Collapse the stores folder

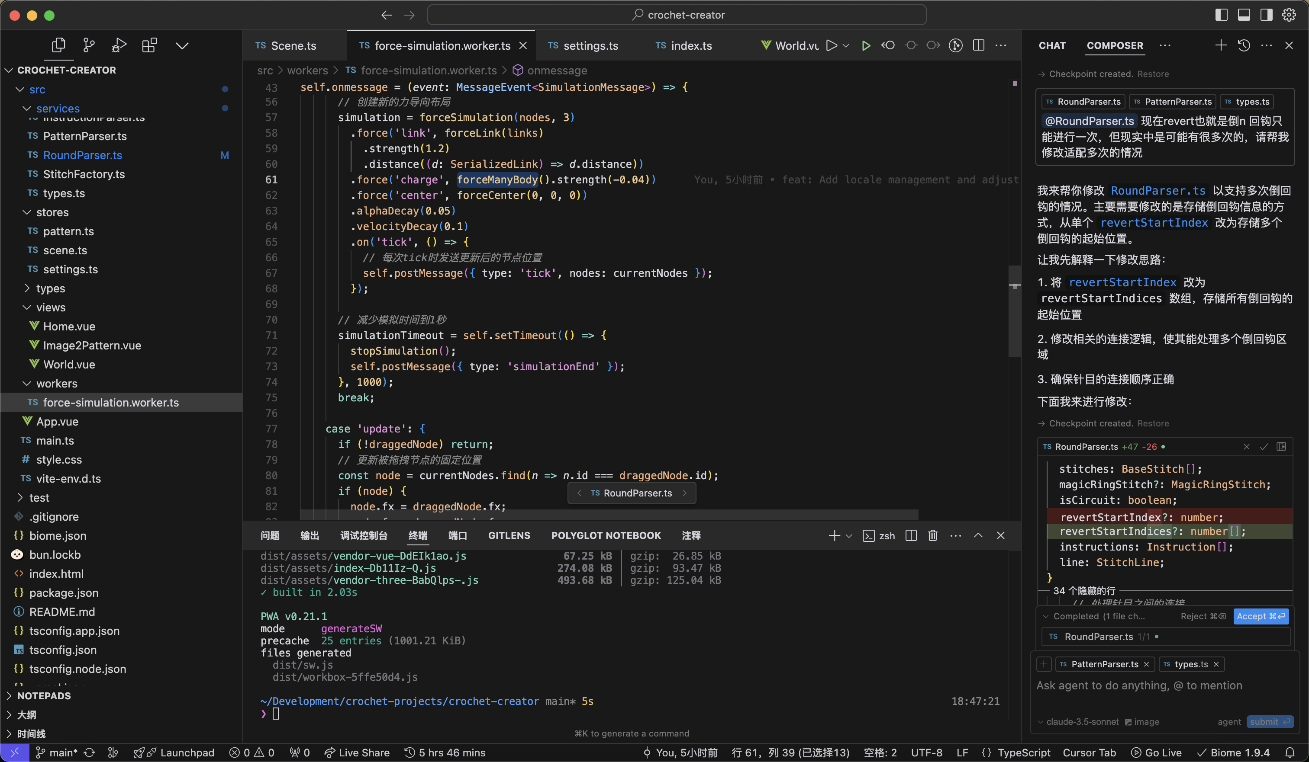(26, 212)
